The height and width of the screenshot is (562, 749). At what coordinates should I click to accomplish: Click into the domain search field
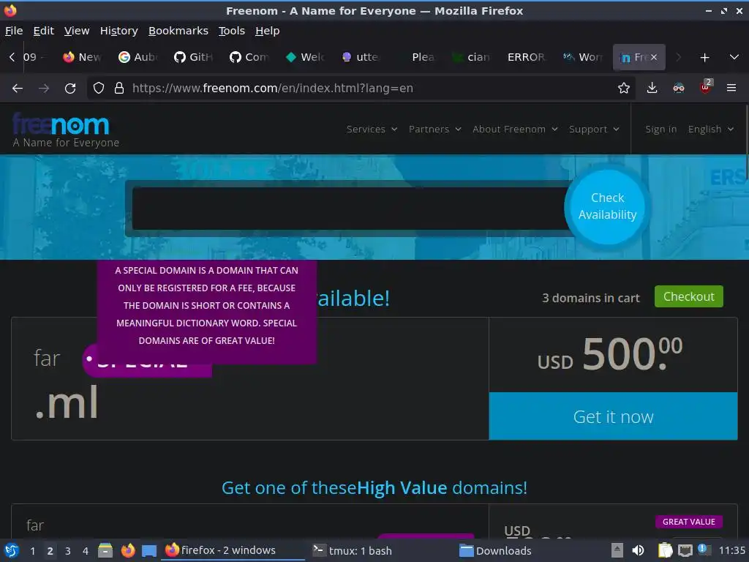click(x=350, y=209)
